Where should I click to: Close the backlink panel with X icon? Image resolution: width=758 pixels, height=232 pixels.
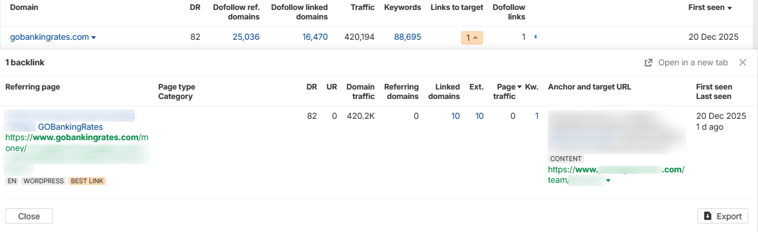coord(743,62)
